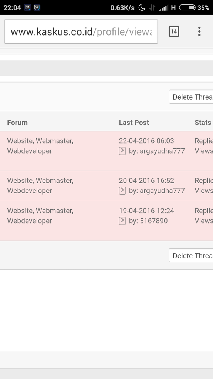Click the bottom Delete Thread button
The height and width of the screenshot is (379, 213).
click(x=191, y=255)
